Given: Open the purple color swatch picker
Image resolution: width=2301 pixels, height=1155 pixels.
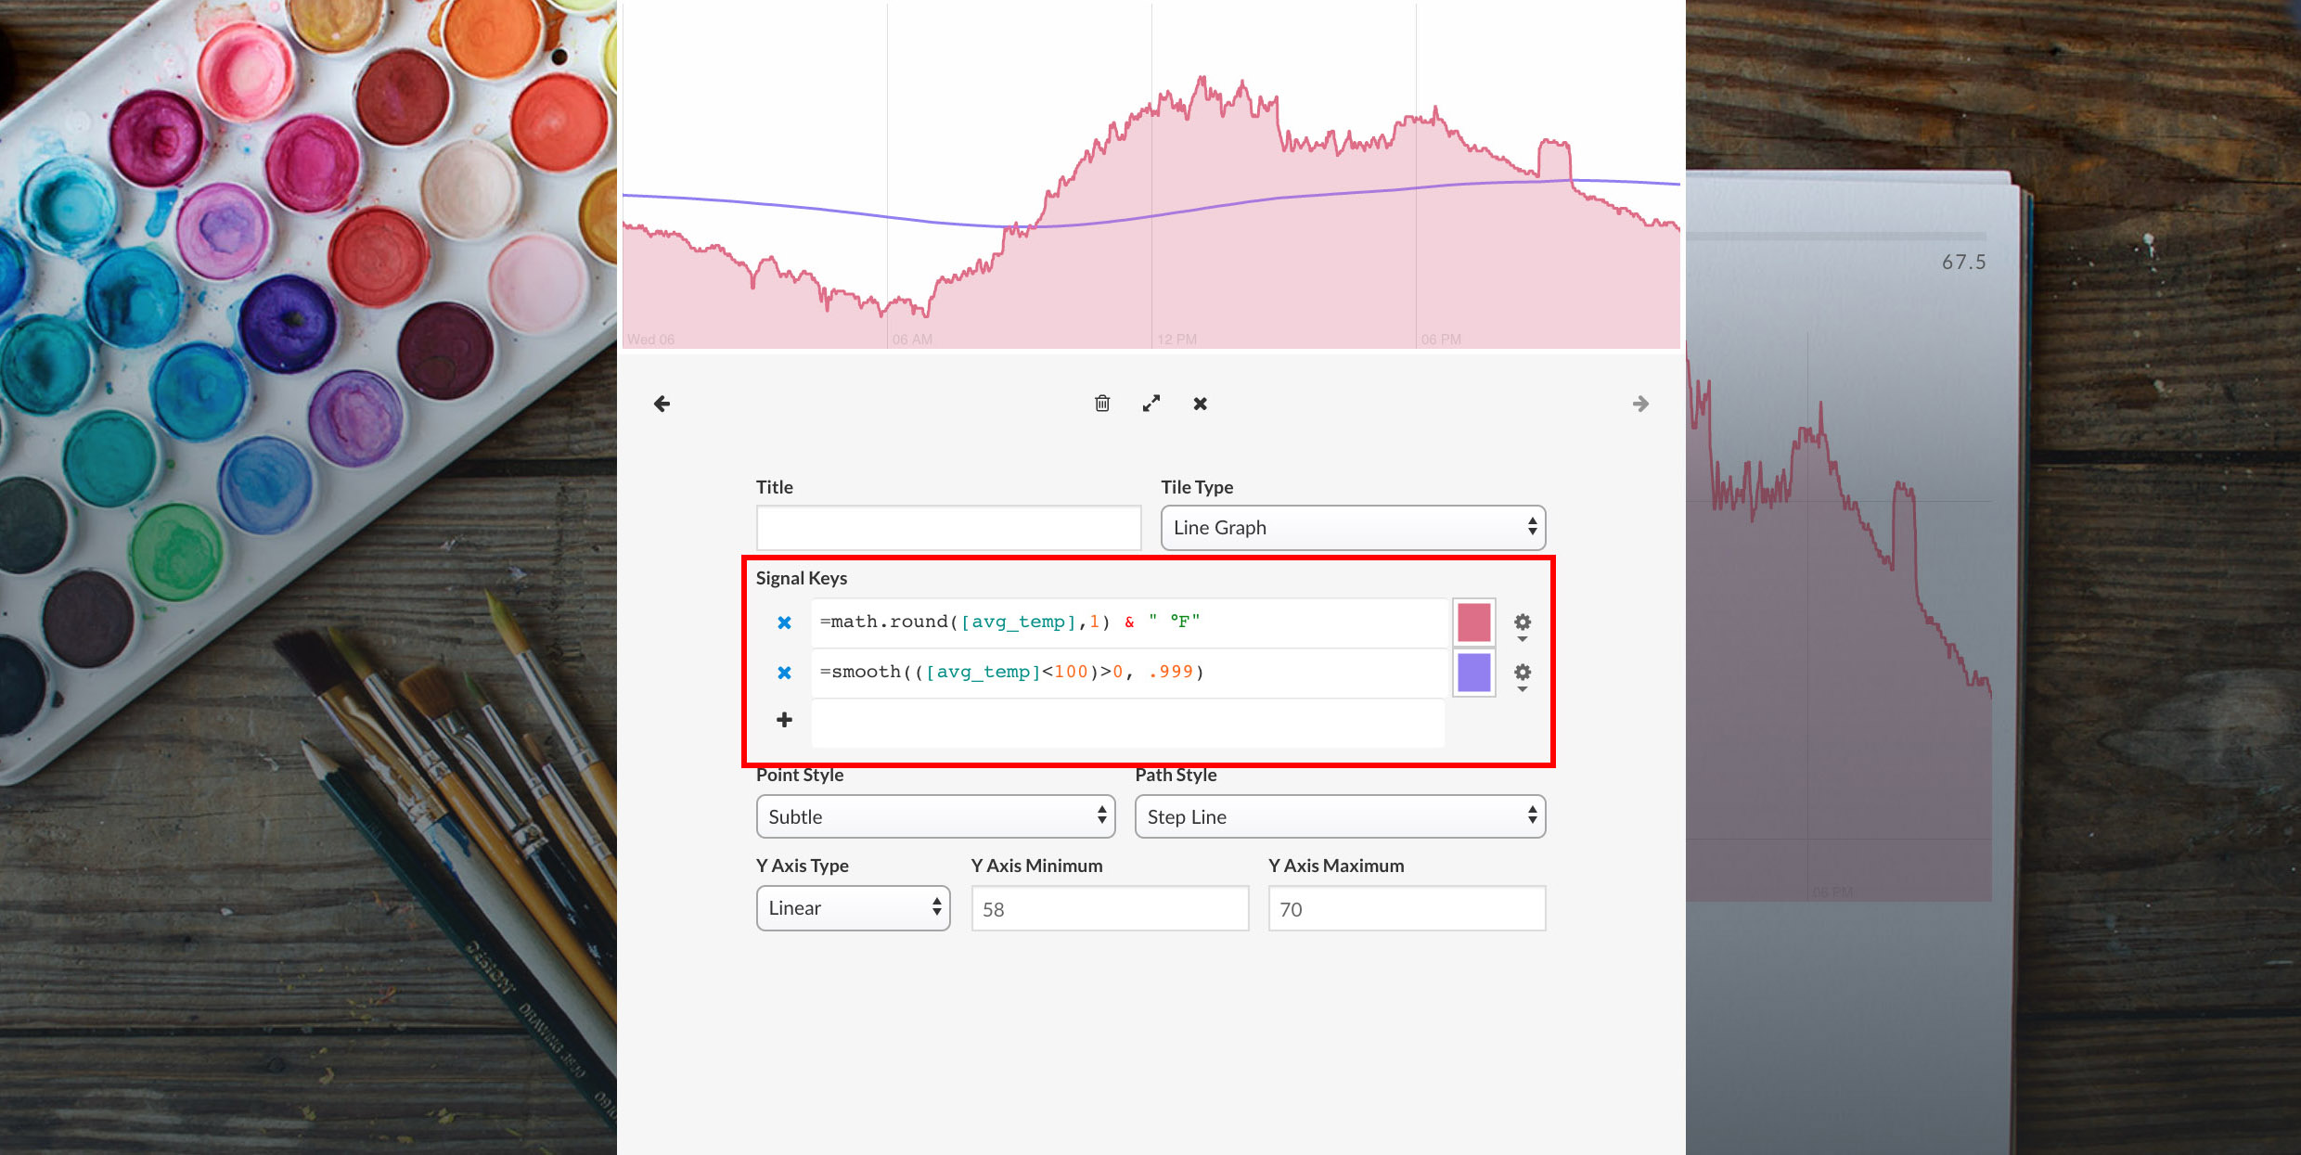Looking at the screenshot, I should pos(1474,672).
